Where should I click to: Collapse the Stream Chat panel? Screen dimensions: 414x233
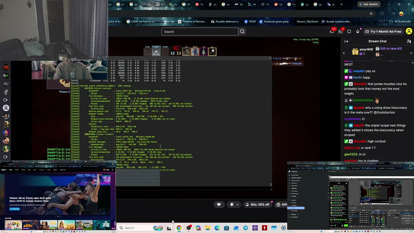point(346,41)
